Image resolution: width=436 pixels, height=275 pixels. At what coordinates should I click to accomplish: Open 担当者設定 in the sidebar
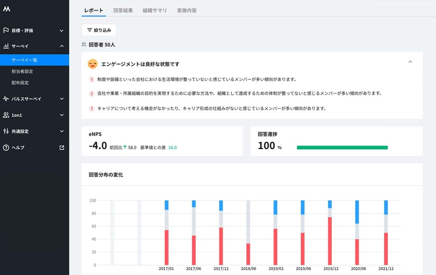click(x=22, y=71)
